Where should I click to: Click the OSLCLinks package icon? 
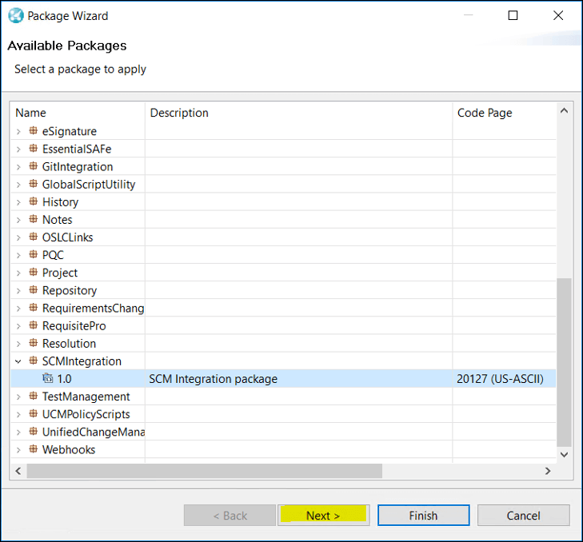(34, 237)
